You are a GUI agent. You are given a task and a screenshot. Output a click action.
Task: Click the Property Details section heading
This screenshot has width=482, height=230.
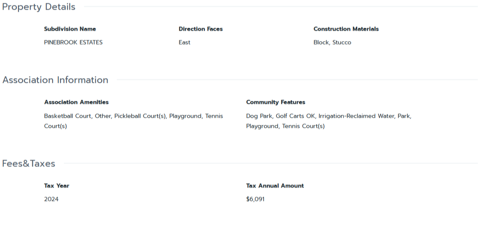[39, 7]
